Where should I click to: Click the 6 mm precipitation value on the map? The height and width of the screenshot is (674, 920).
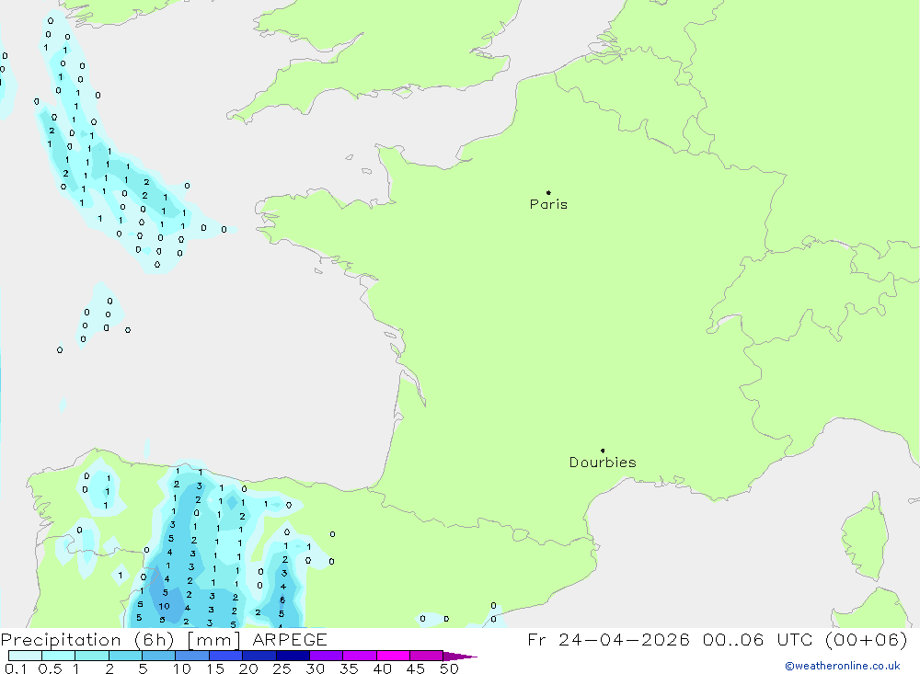click(282, 600)
